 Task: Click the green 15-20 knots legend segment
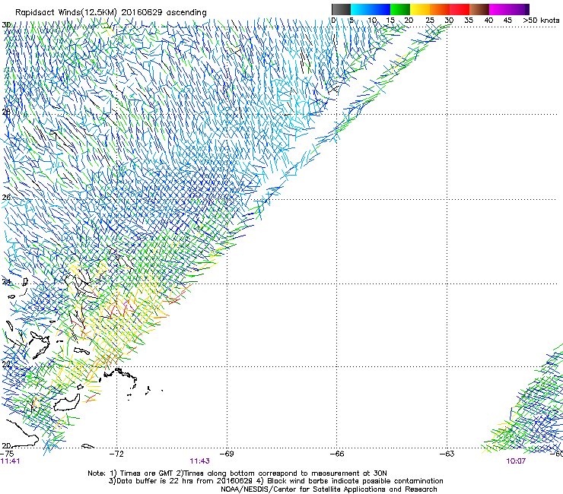pos(400,9)
